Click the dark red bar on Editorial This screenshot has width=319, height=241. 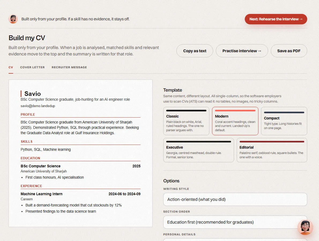pos(272,142)
